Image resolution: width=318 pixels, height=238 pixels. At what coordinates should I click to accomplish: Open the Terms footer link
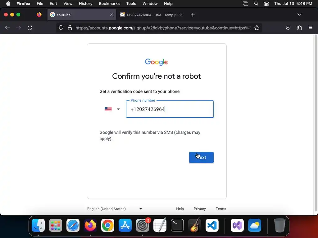coord(221,209)
